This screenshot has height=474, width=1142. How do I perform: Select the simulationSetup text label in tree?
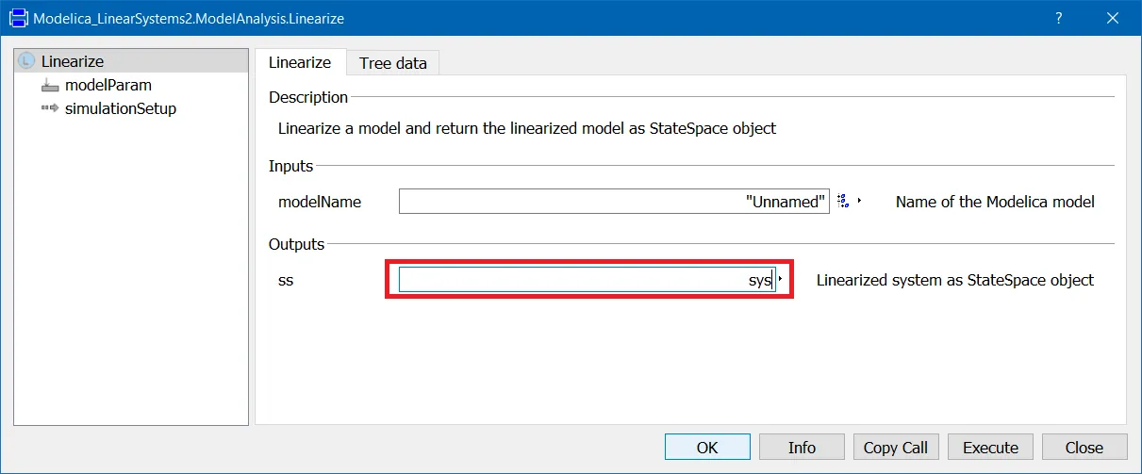(121, 108)
